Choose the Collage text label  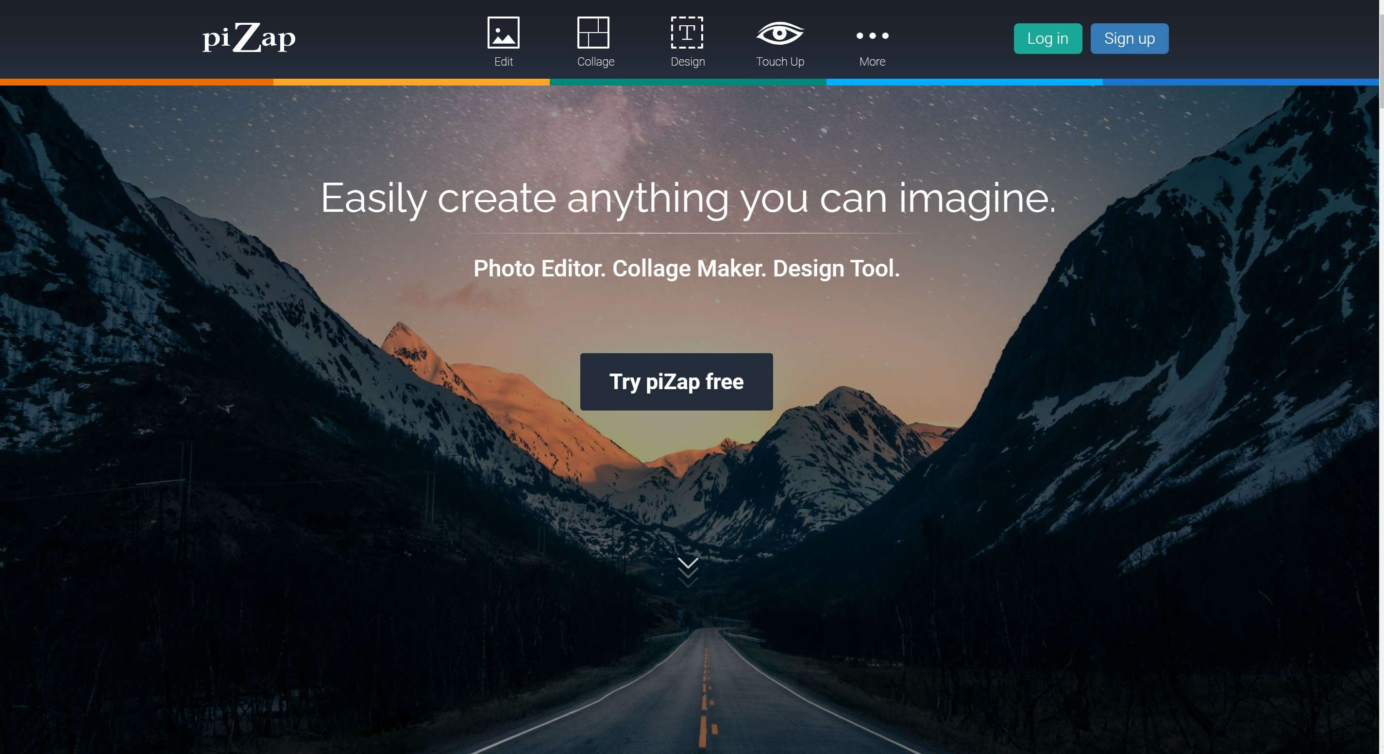pos(597,62)
